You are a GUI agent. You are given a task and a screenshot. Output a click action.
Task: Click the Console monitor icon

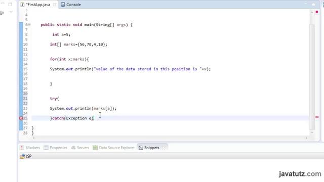[x=63, y=5]
